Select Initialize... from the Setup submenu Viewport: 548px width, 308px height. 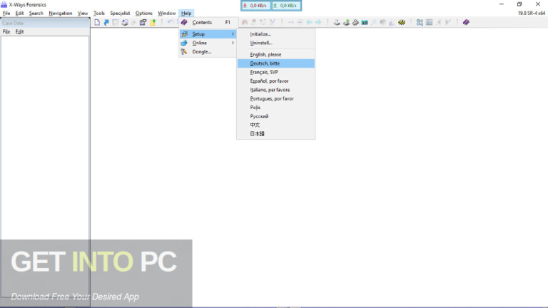click(x=275, y=34)
